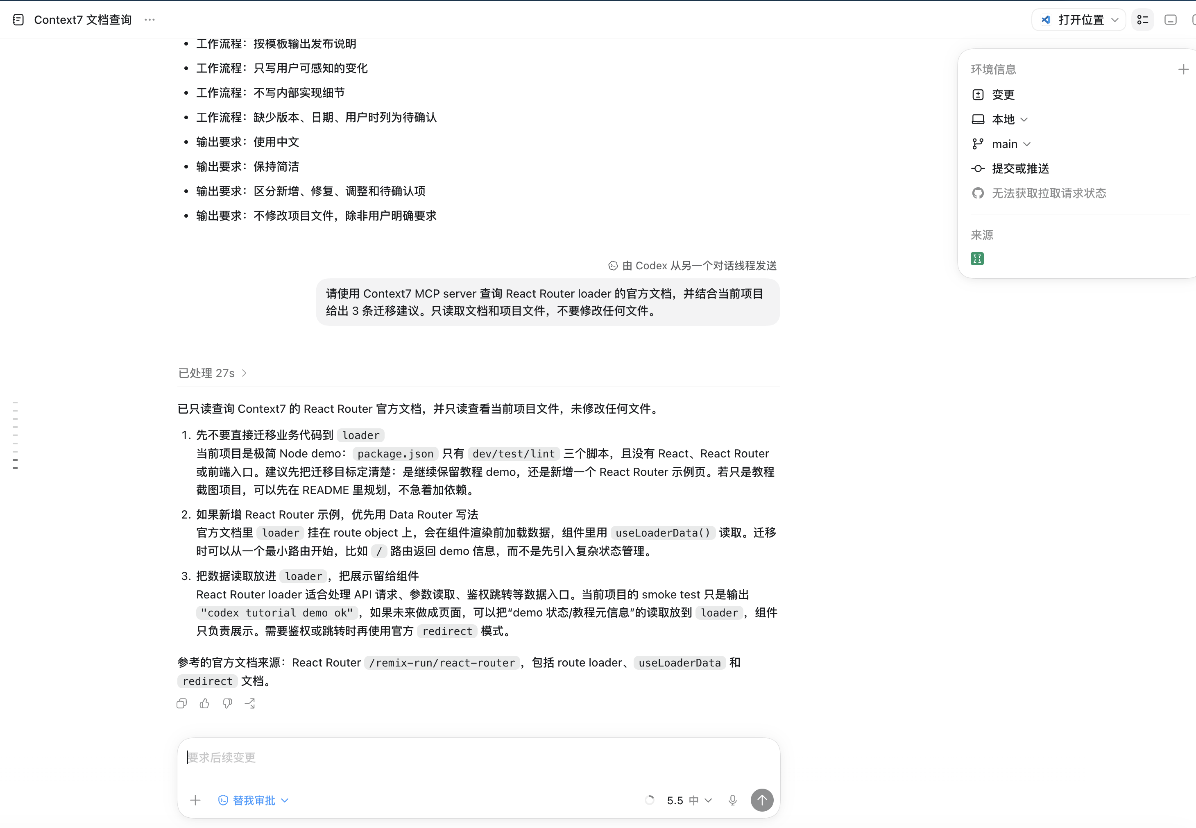Click the Codex icon in the sent-from-thread note

(x=613, y=266)
